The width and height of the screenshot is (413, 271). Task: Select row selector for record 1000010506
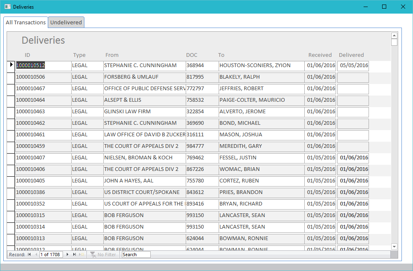click(x=11, y=77)
